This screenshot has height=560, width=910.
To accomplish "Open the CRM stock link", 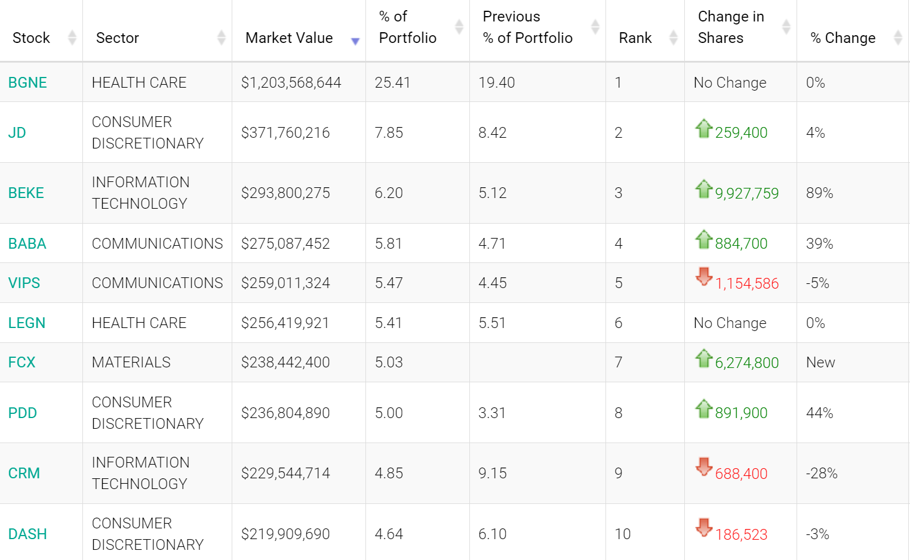I will click(24, 473).
